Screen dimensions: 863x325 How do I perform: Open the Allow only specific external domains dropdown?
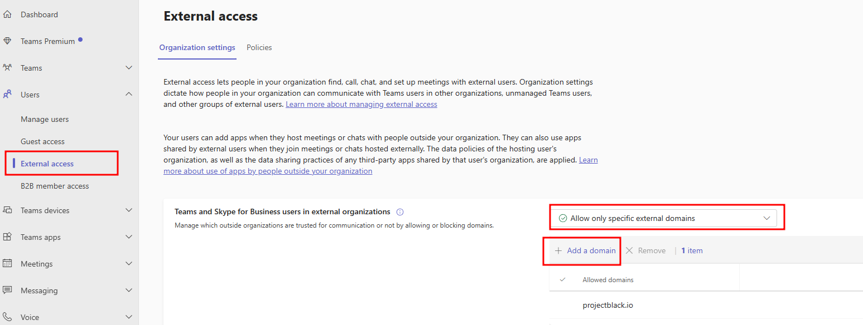[663, 218]
